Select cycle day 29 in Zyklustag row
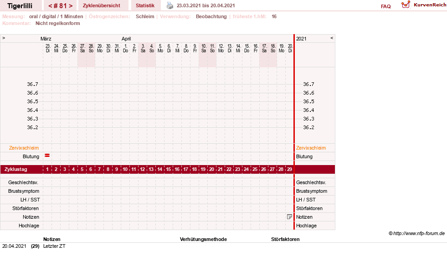447x266 pixels. [x=289, y=169]
